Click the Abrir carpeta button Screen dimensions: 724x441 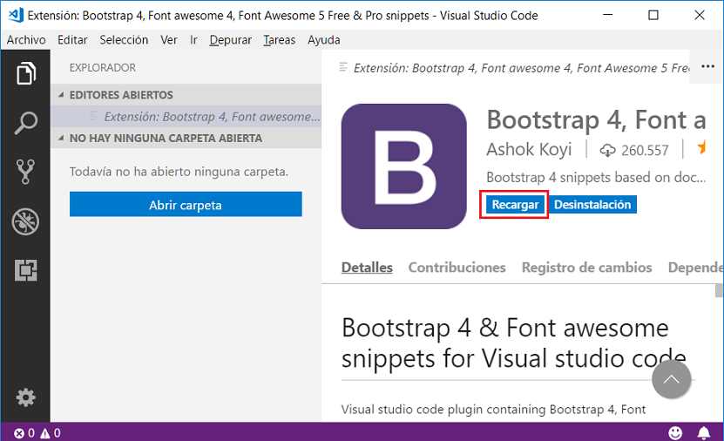pos(186,205)
